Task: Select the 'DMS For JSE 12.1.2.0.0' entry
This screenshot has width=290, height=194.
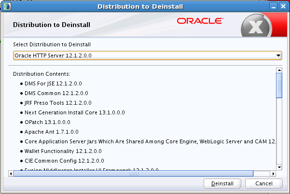Action: 53,83
